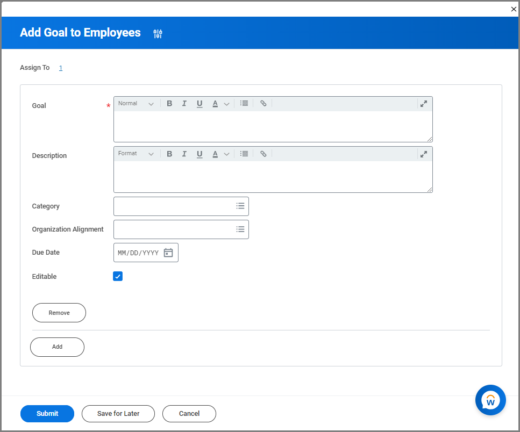The image size is (520, 432).
Task: Open the configure options icon beside the title
Action: coord(158,34)
